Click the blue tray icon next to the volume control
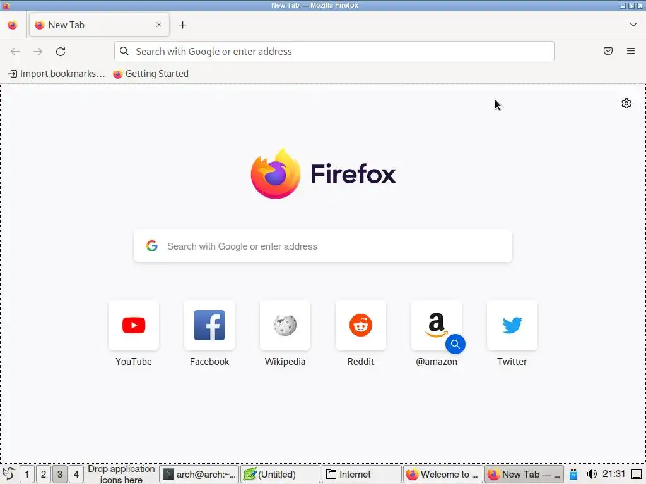Screen dimensions: 646x484 [x=573, y=475]
